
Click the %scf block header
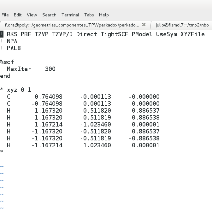(x=7, y=62)
